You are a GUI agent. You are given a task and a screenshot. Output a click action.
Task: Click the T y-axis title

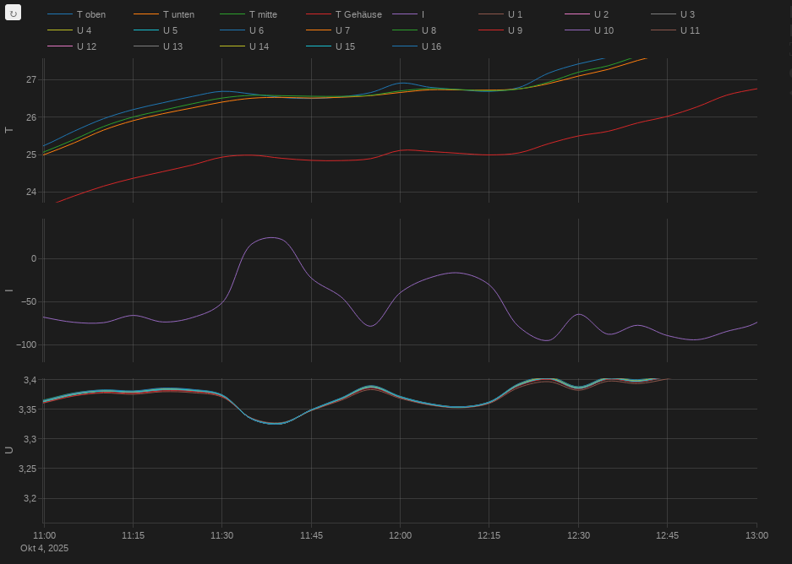[x=9, y=130]
